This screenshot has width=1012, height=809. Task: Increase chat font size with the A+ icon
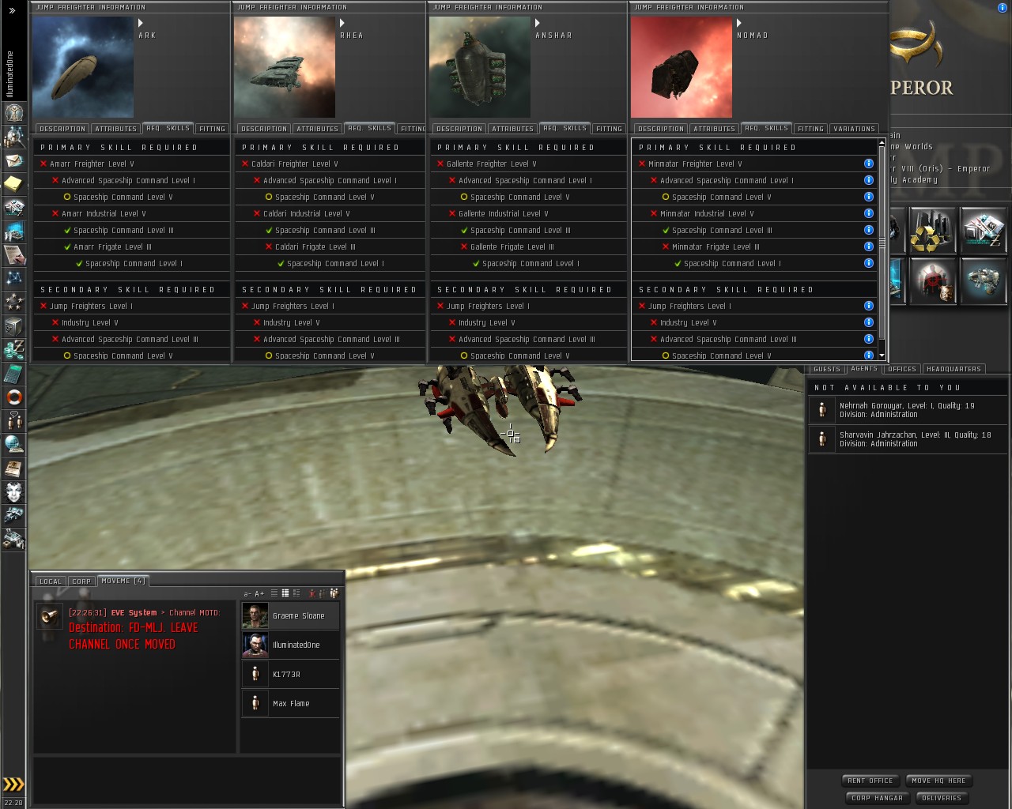click(x=259, y=593)
